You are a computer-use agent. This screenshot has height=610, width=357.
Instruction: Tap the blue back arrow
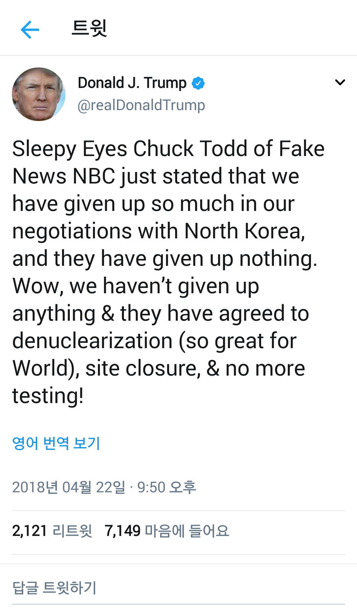30,30
